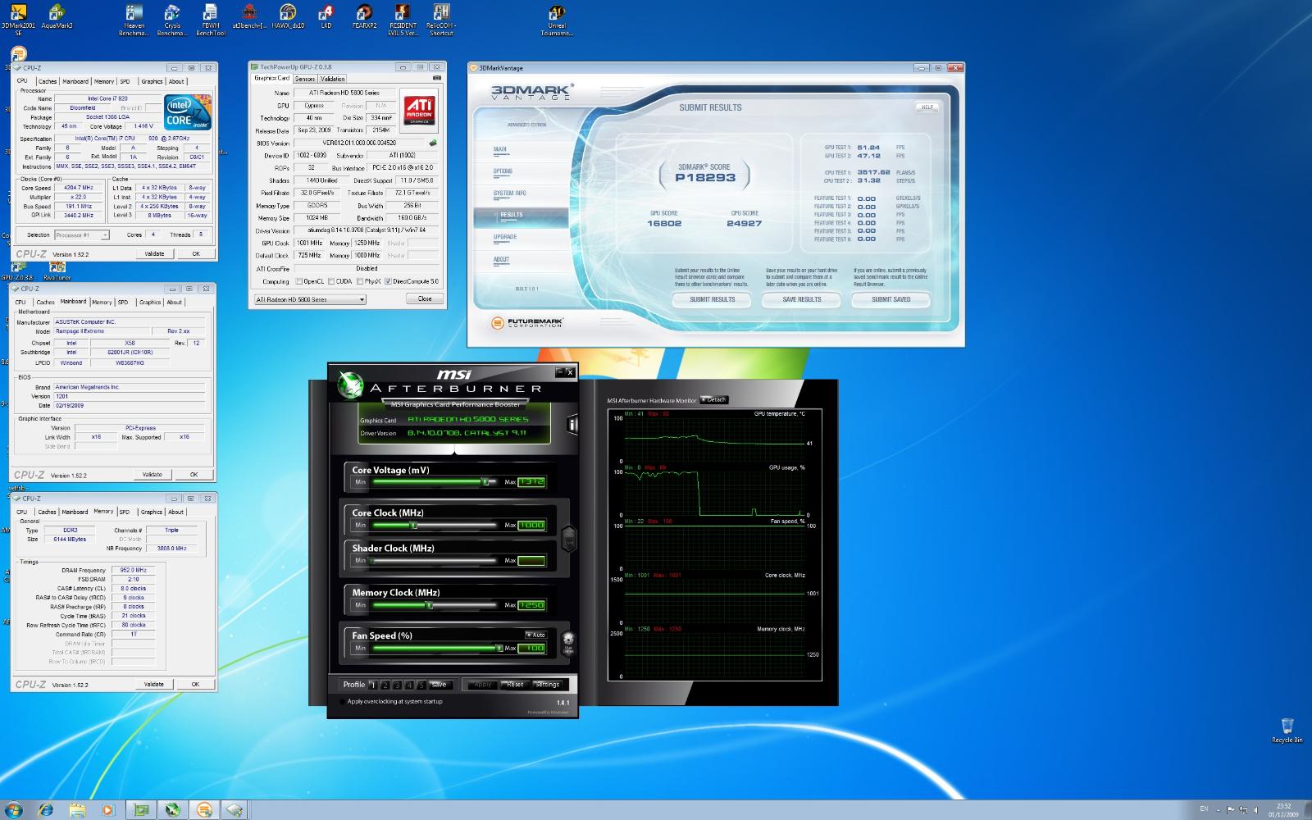Toggle the PhysX checkbox in GPU-Z
This screenshot has width=1312, height=820.
tap(360, 281)
